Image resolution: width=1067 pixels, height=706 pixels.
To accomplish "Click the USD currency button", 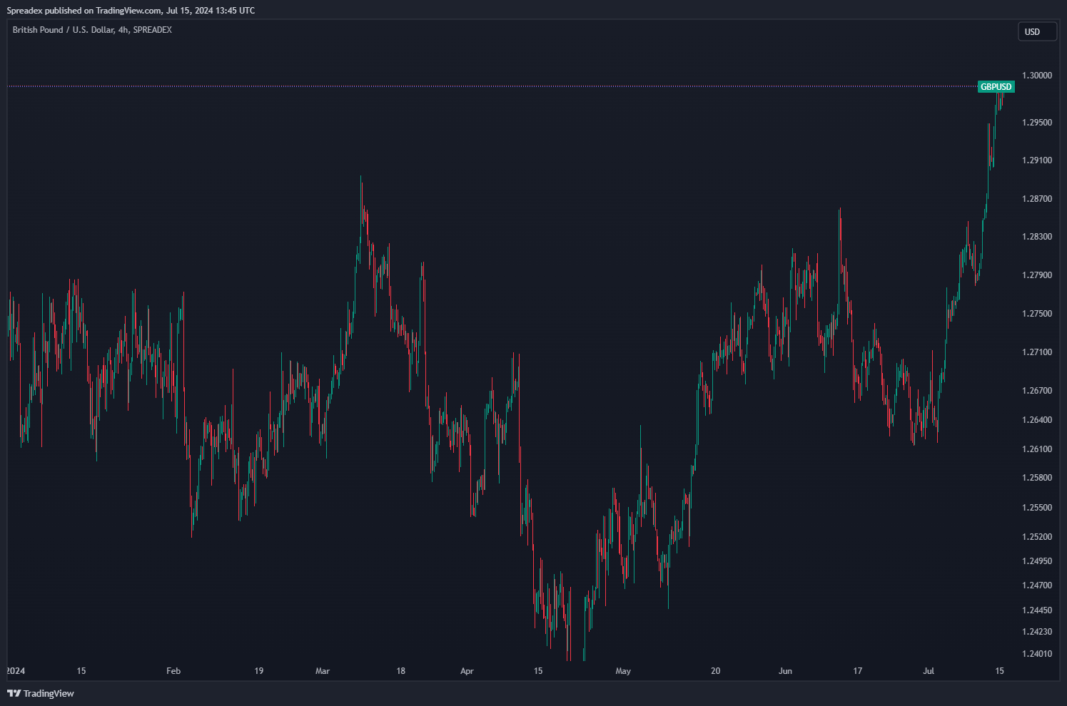I will (x=1036, y=31).
